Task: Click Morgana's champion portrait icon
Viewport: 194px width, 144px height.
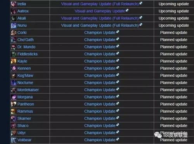Action: coord(14,97)
